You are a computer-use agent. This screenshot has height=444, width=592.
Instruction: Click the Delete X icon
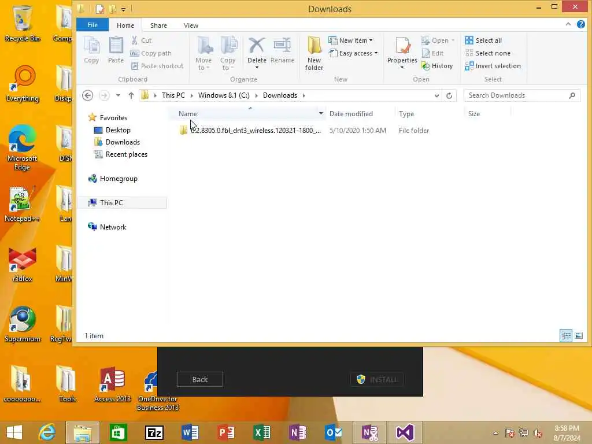point(257,46)
